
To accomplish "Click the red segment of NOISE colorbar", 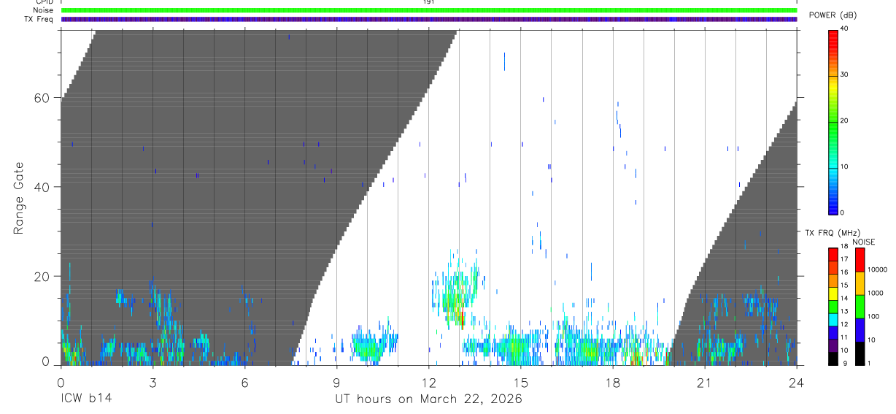I will tap(860, 260).
